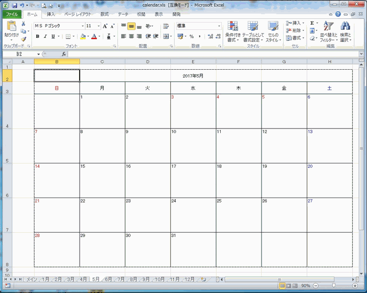
Task: Click the formula bar input area
Action: [213, 55]
